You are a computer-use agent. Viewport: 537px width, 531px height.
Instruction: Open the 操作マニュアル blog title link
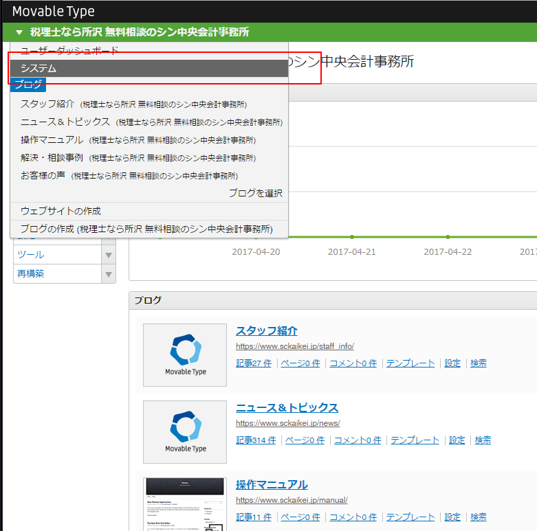tap(272, 484)
